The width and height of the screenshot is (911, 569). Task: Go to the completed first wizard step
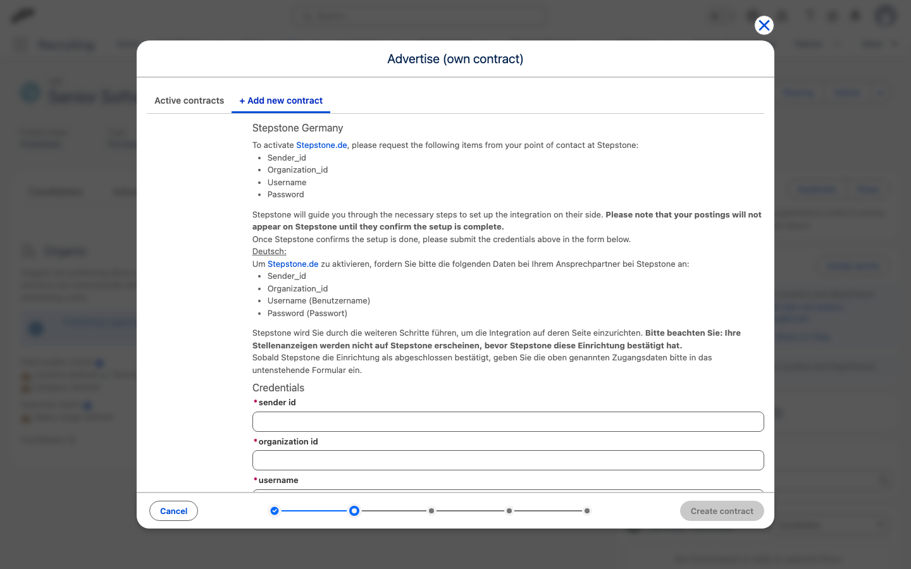tap(275, 511)
